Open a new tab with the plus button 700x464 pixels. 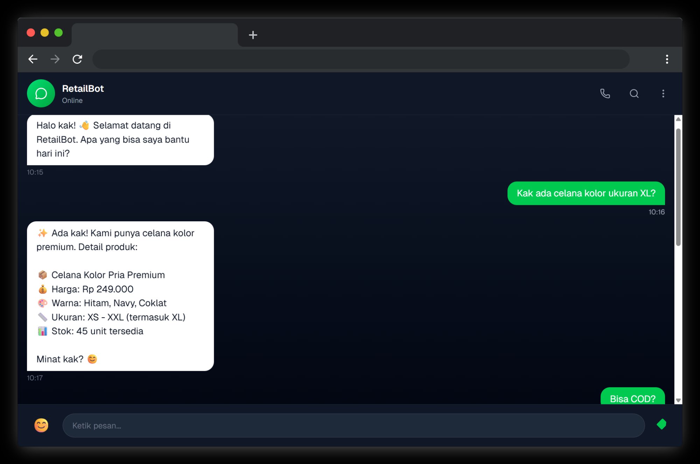click(253, 35)
